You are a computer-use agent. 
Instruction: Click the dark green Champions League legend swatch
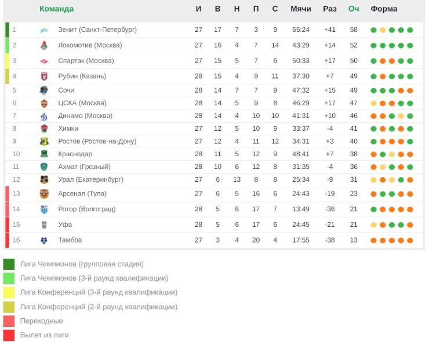(x=9, y=264)
